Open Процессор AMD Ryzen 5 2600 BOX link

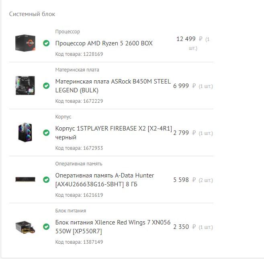(x=104, y=43)
